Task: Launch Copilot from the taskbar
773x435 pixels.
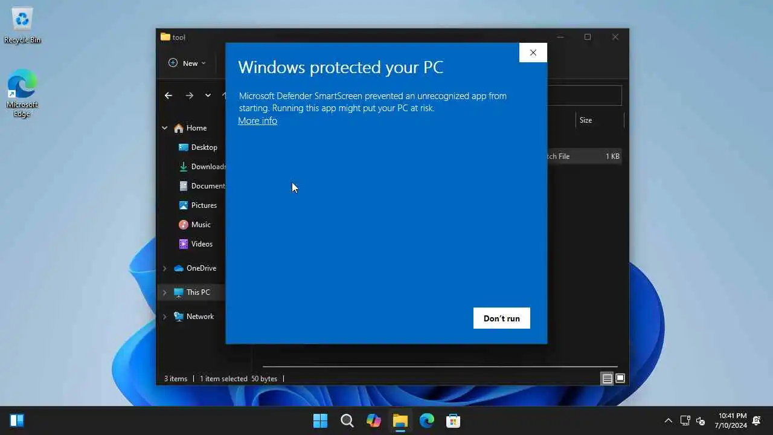Action: coord(373,420)
